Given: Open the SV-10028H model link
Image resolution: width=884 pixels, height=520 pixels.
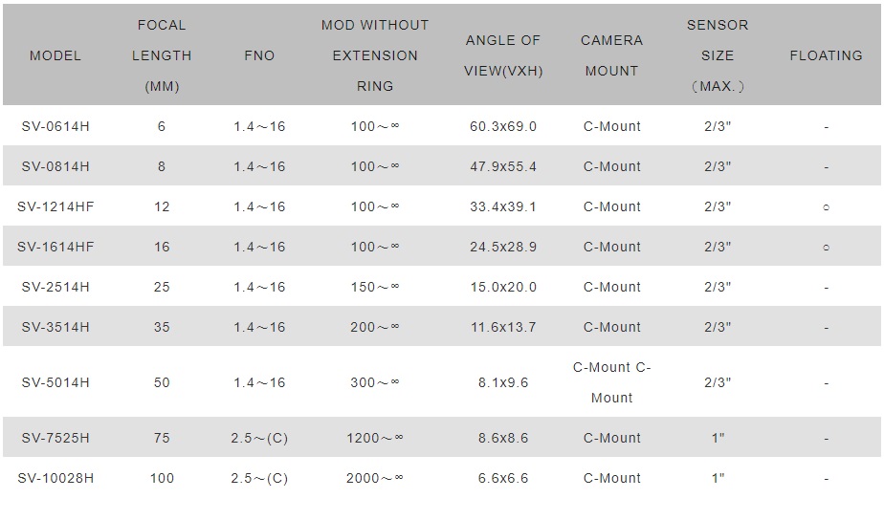Looking at the screenshot, I should point(55,478).
